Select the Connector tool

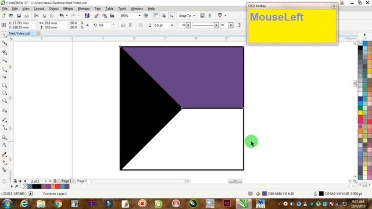pos(4,128)
